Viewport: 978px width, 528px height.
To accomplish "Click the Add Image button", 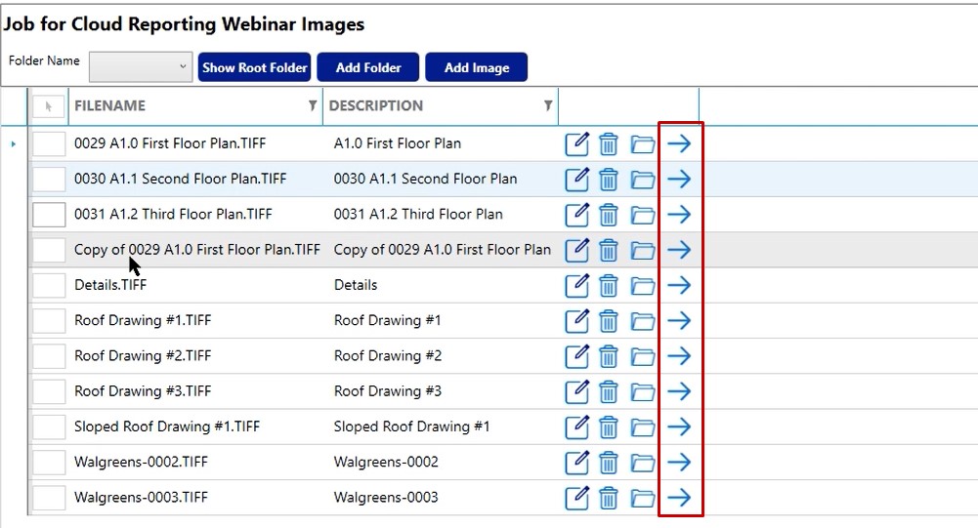I will (476, 67).
